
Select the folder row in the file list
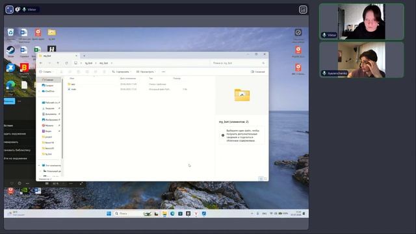(127, 84)
